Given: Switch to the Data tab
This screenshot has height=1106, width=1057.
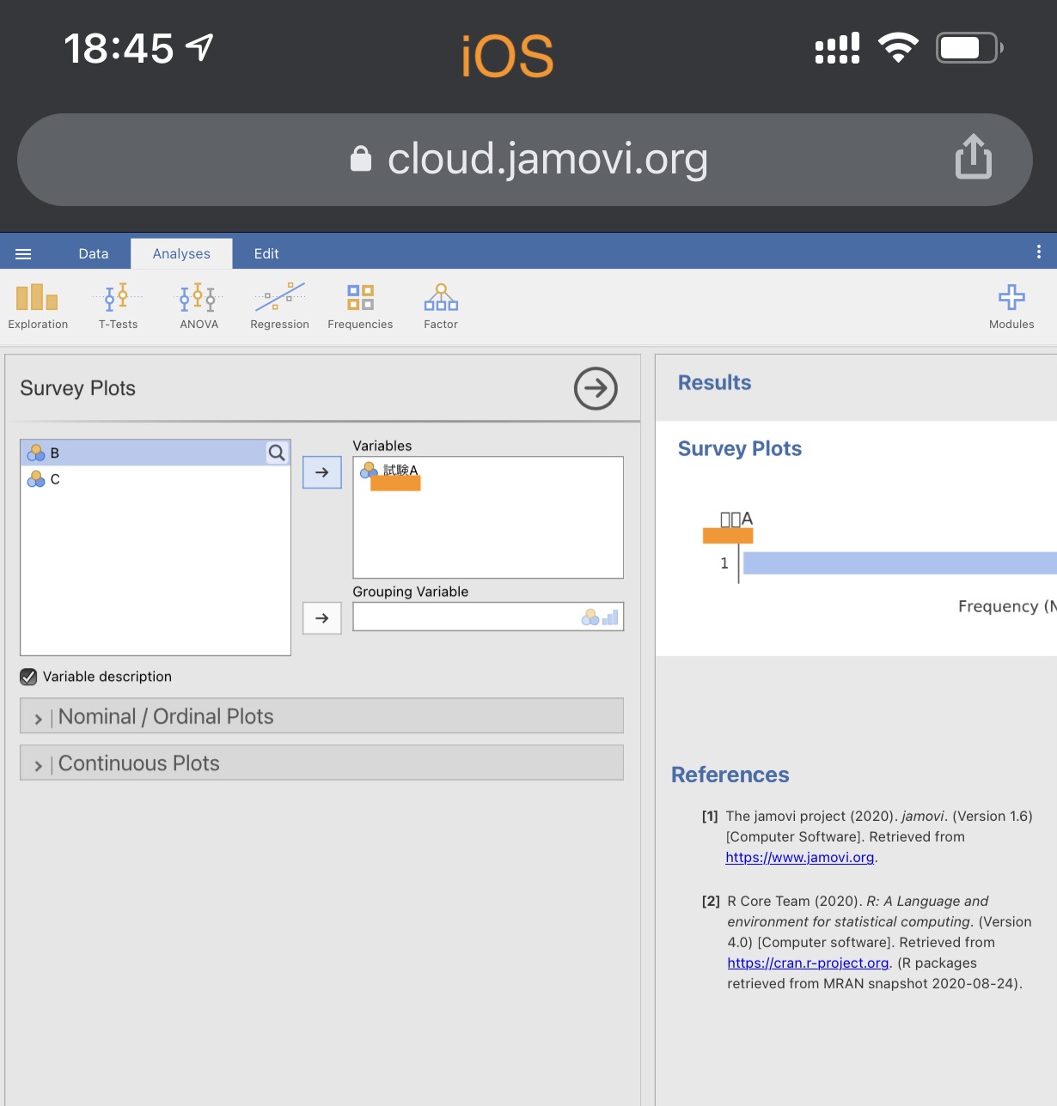Looking at the screenshot, I should point(94,253).
